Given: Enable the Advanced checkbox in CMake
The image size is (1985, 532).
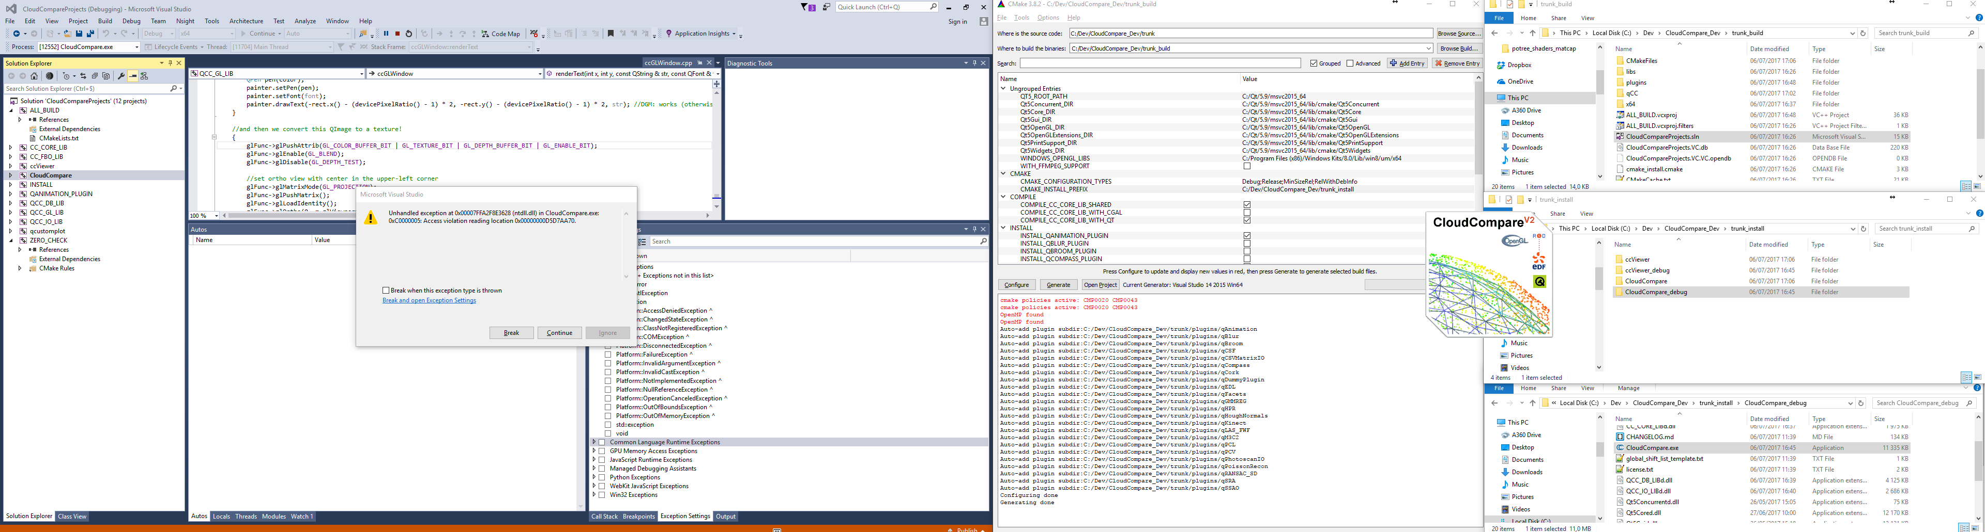Looking at the screenshot, I should 1350,63.
